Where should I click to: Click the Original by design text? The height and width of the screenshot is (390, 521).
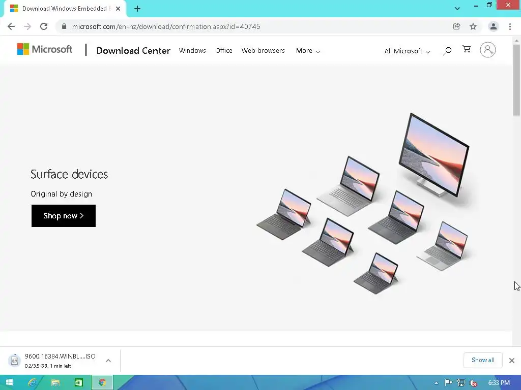(x=61, y=194)
